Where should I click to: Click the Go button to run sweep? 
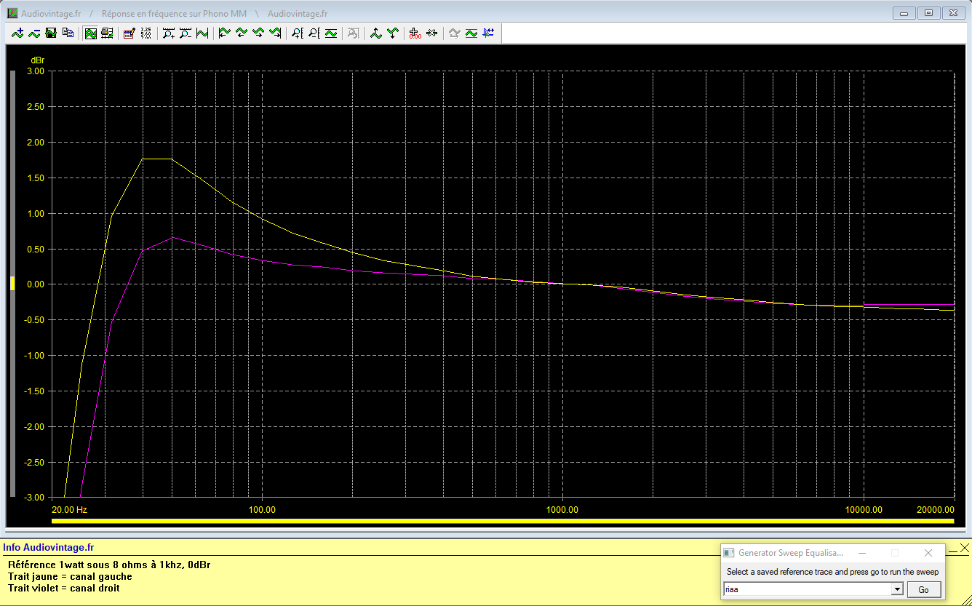(923, 589)
